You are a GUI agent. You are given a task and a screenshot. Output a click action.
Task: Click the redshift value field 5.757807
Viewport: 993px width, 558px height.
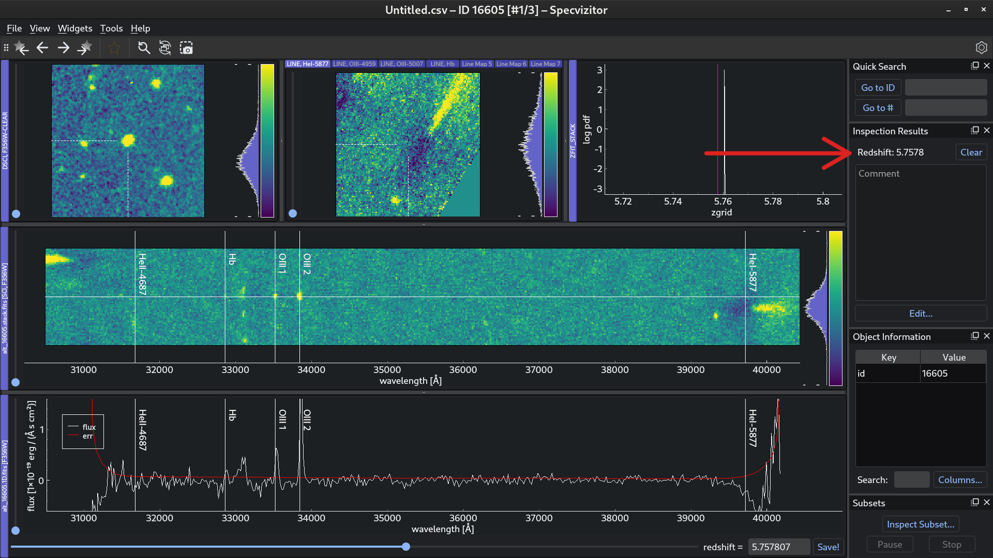779,547
